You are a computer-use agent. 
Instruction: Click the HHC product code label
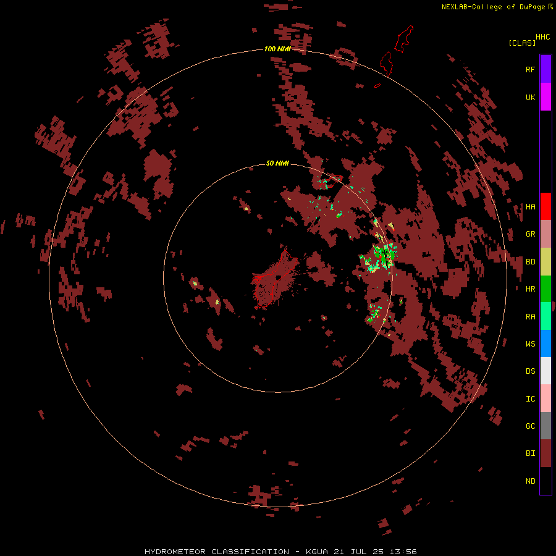point(542,37)
